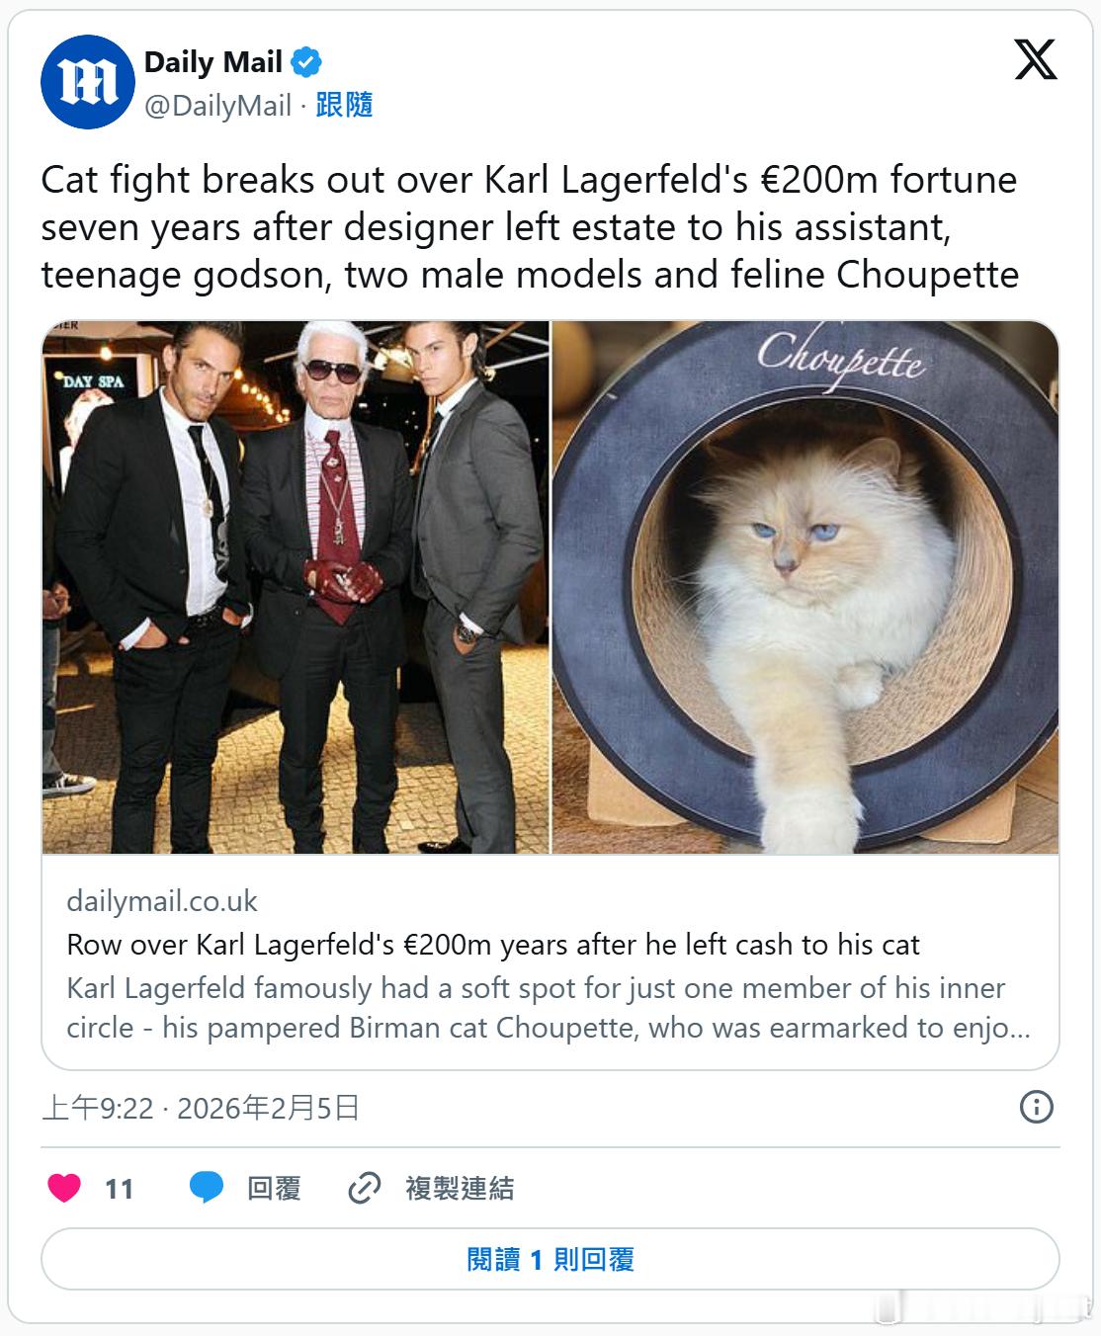Viewport: 1101px width, 1336px height.
Task: Click the Daily Mail profile avatar
Action: point(87,82)
